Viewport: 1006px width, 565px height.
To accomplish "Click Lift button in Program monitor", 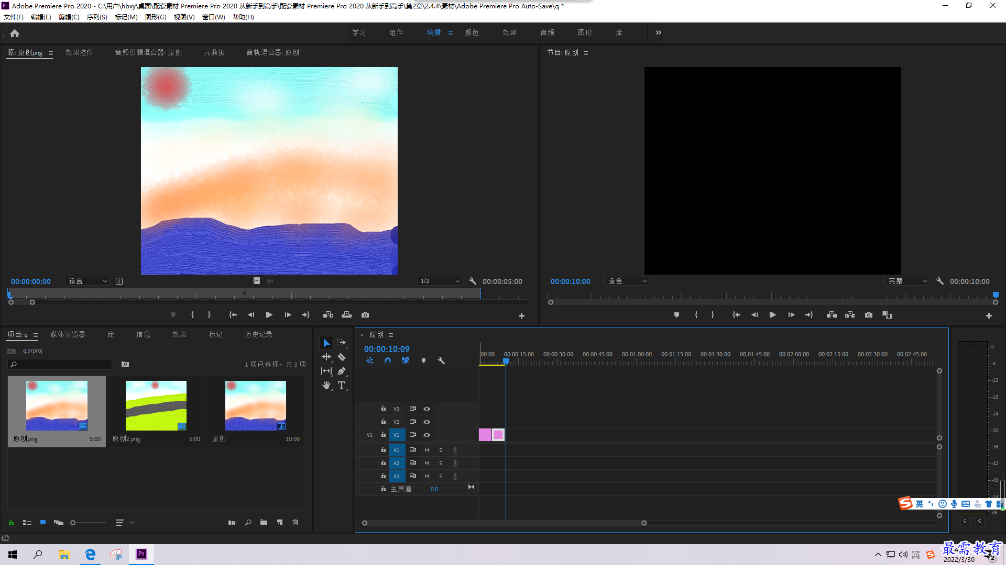I will 832,315.
